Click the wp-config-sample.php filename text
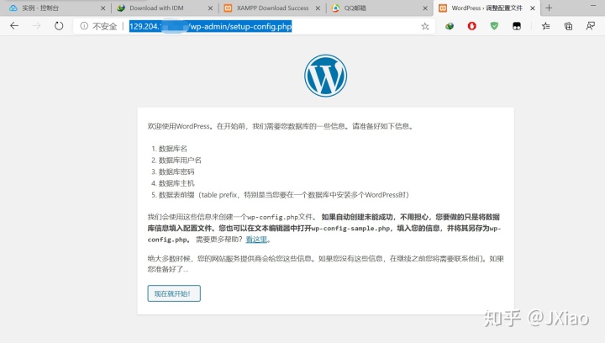The width and height of the screenshot is (605, 343). (x=350, y=229)
